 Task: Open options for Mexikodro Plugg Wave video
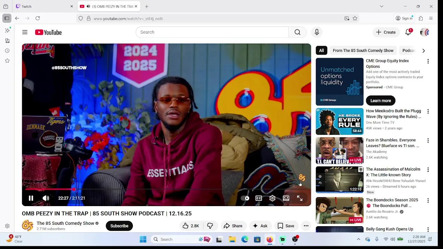(428, 111)
